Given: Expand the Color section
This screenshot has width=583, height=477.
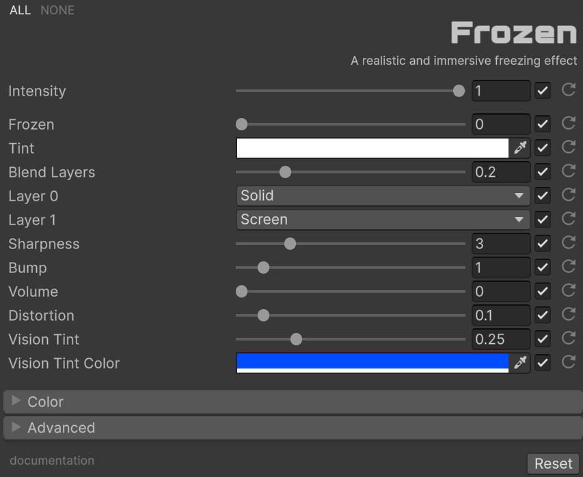Looking at the screenshot, I should [46, 402].
